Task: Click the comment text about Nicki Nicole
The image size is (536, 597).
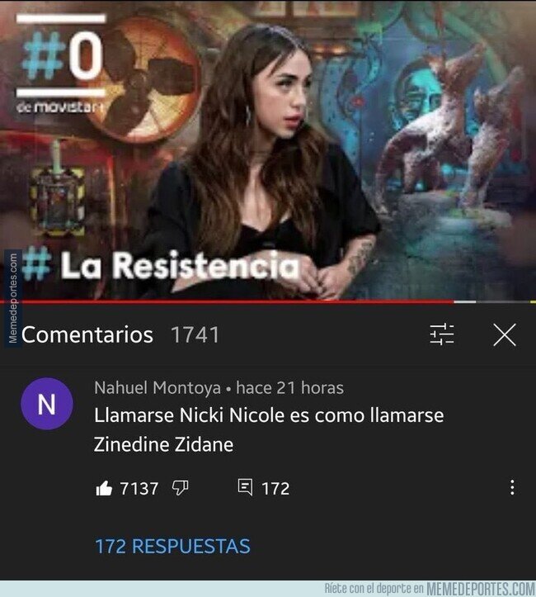Action: pos(269,429)
